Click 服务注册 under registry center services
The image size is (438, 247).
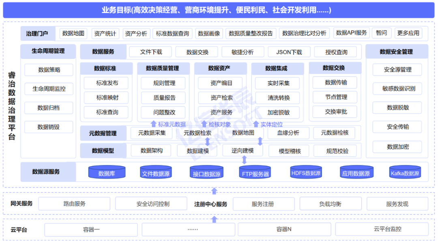(264, 204)
